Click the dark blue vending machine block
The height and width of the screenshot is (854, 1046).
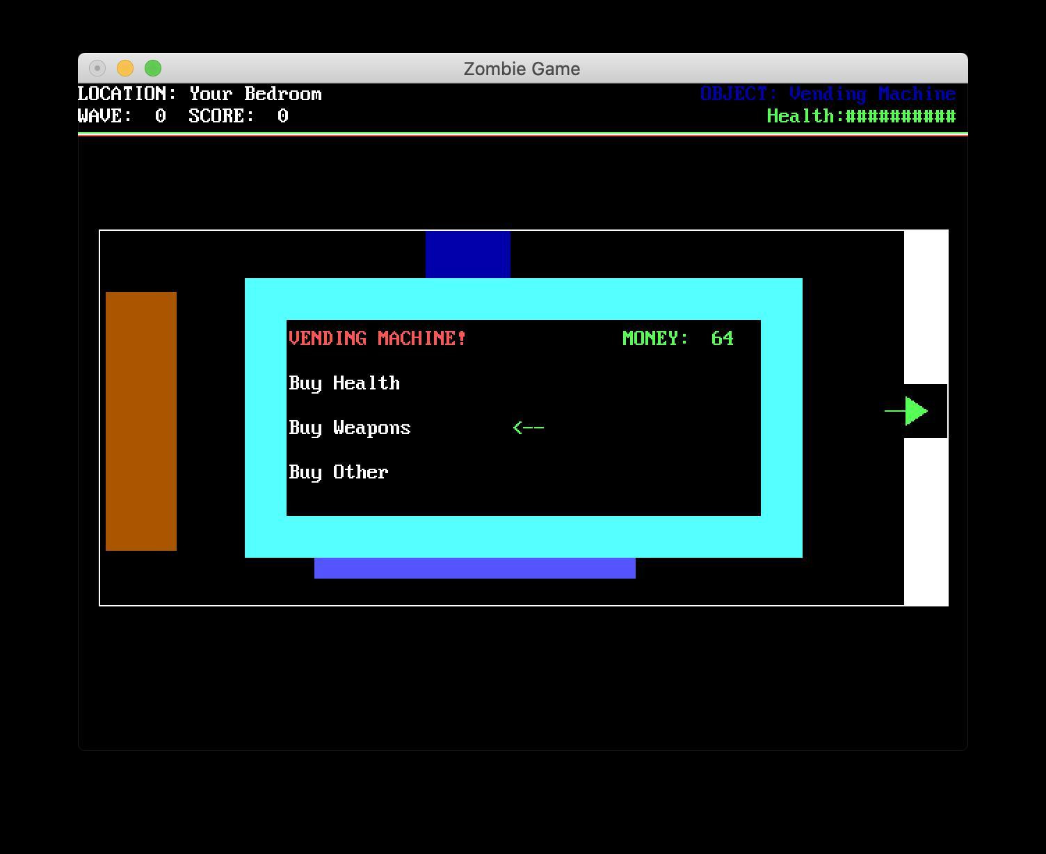468,255
